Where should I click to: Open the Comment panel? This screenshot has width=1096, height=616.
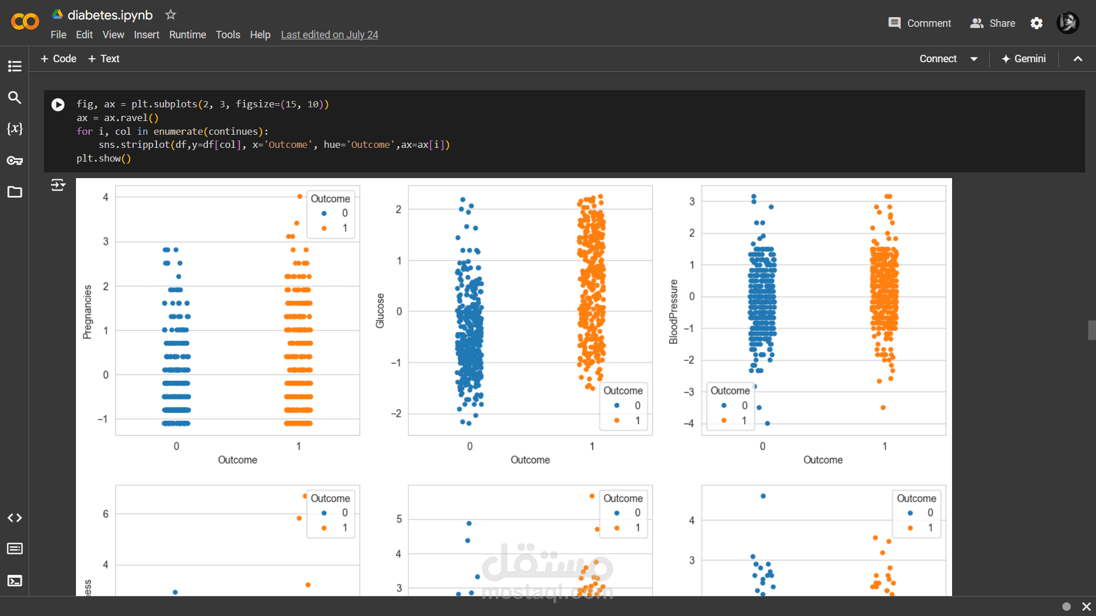tap(920, 23)
